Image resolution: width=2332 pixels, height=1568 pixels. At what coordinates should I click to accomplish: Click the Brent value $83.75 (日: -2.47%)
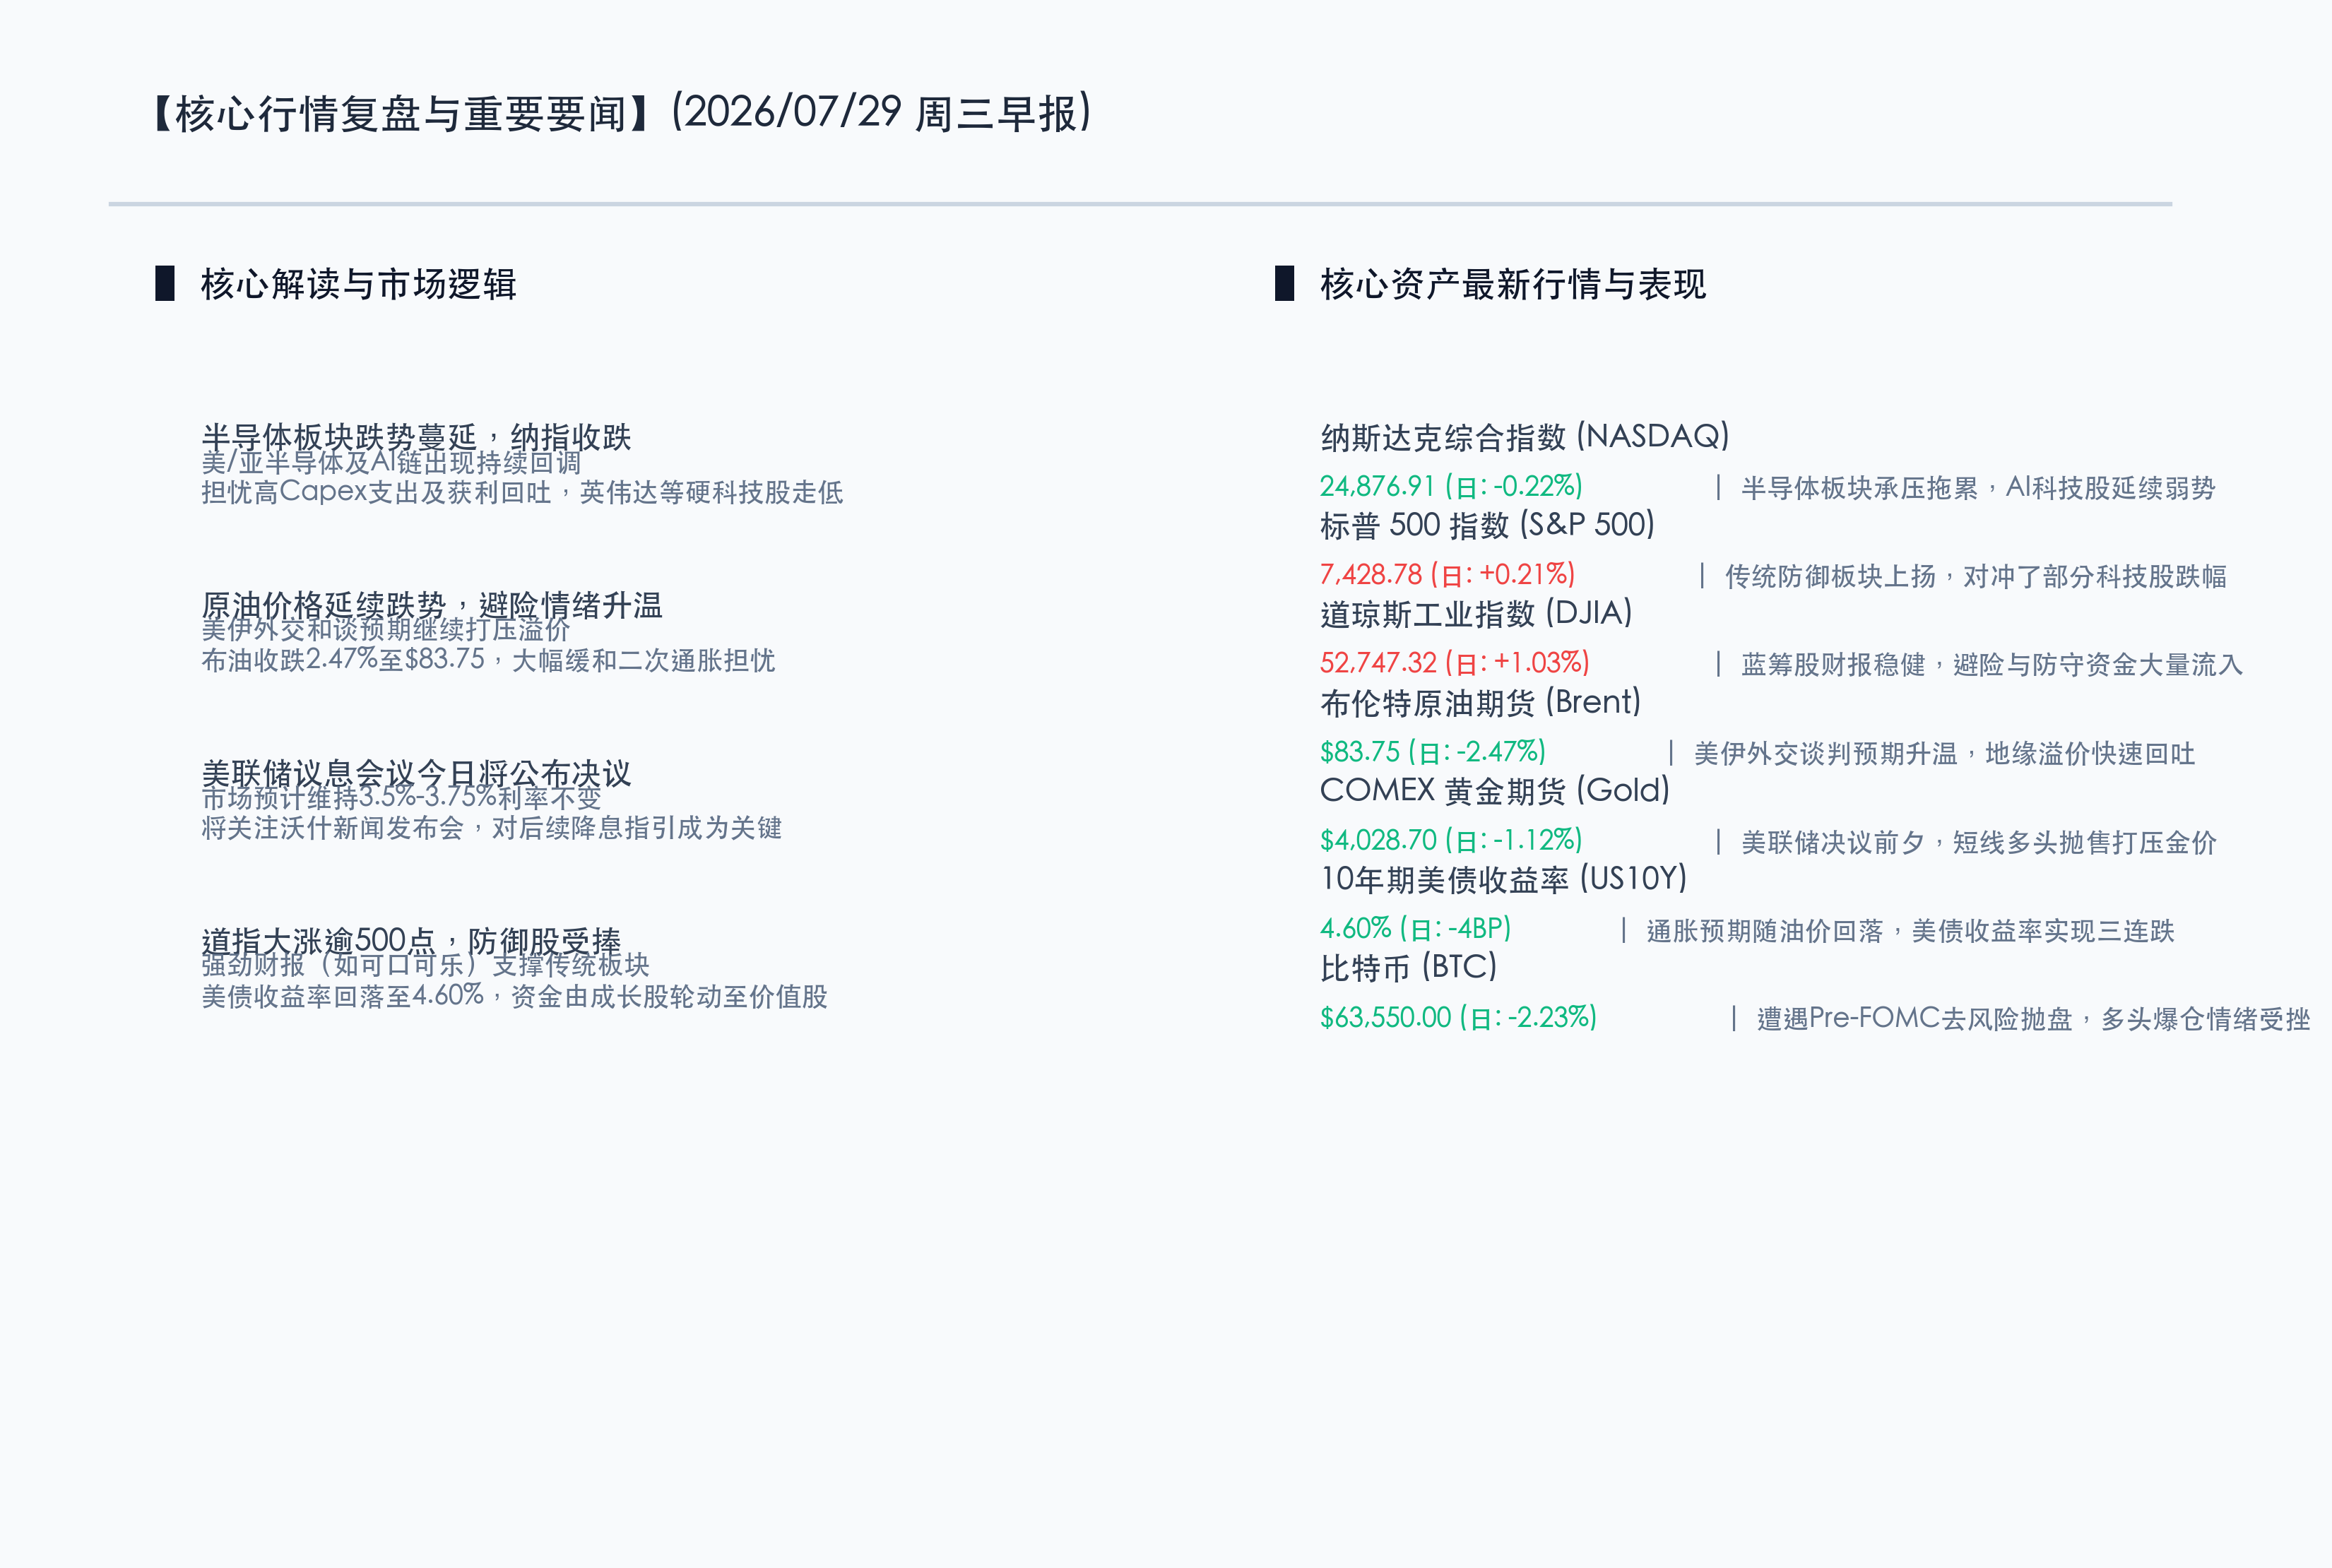(x=1433, y=752)
